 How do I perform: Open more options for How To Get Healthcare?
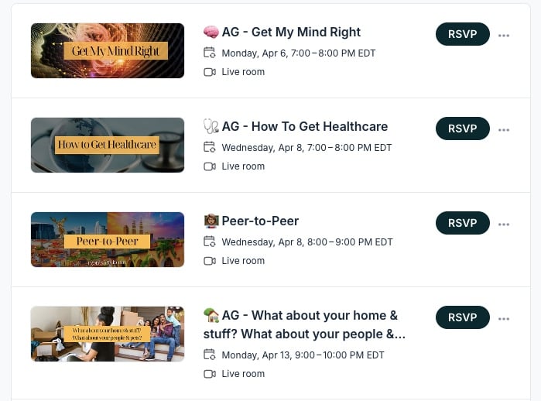pos(504,129)
